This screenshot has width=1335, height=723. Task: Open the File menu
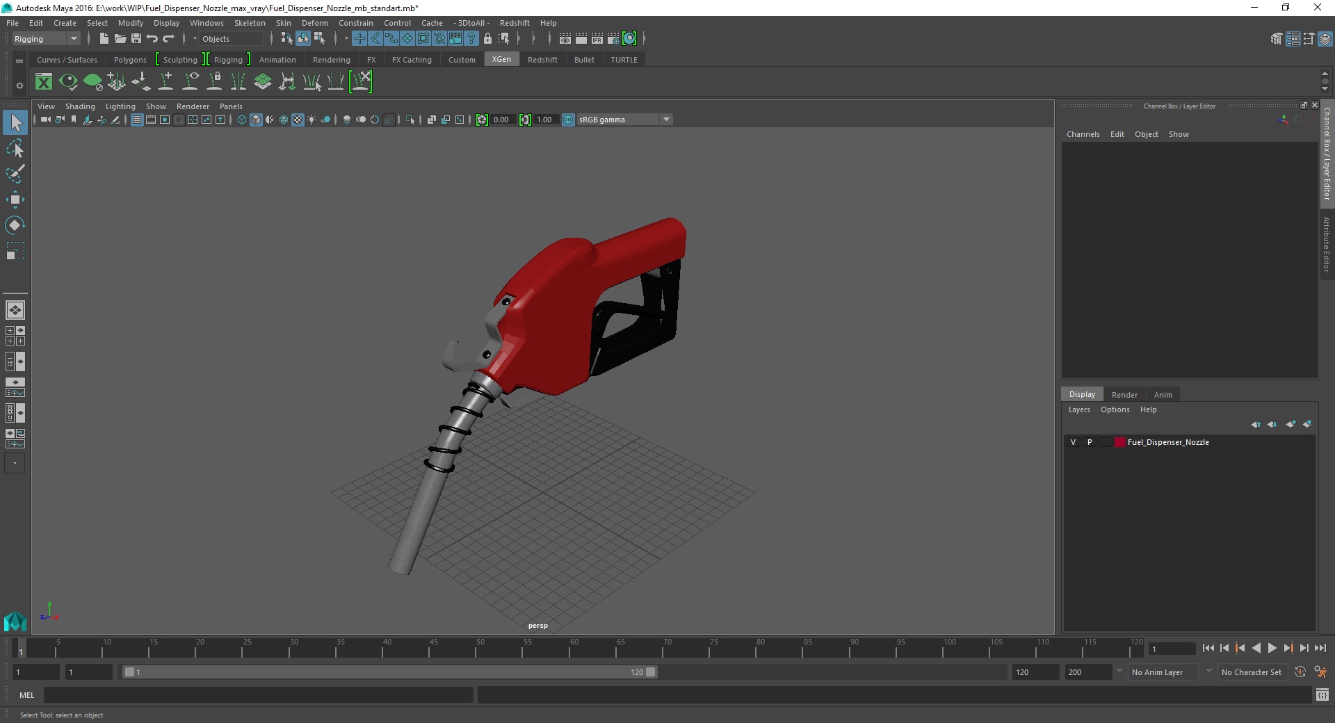13,23
